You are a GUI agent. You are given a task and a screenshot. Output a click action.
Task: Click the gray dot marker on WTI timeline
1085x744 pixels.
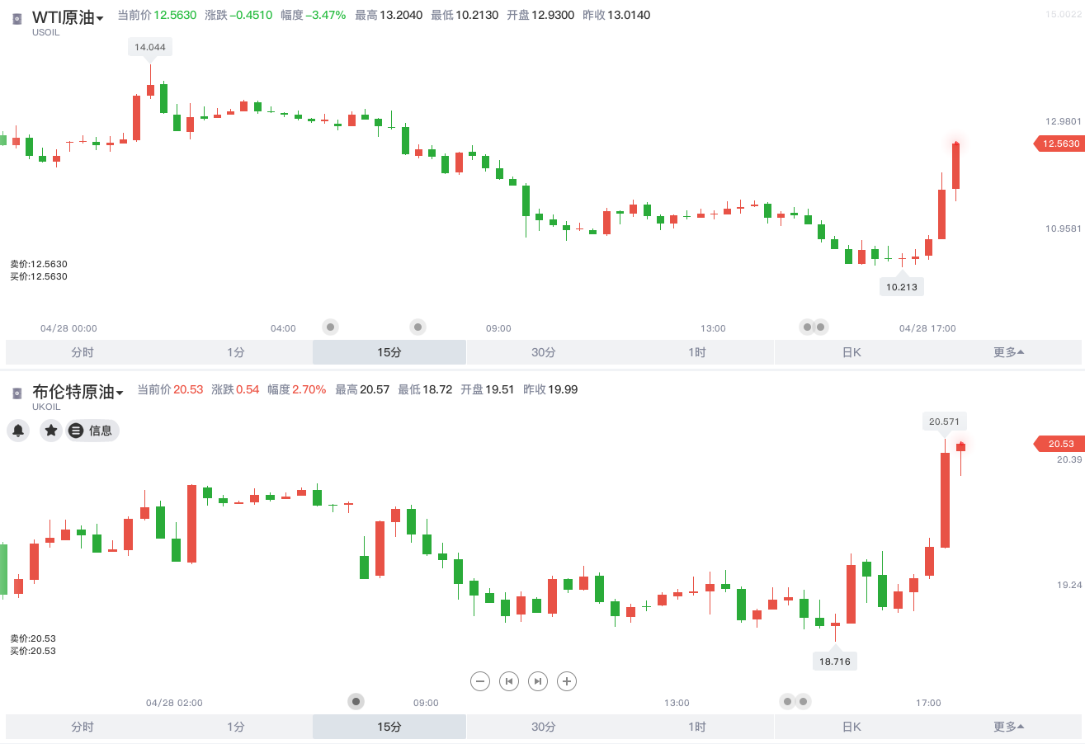point(330,327)
